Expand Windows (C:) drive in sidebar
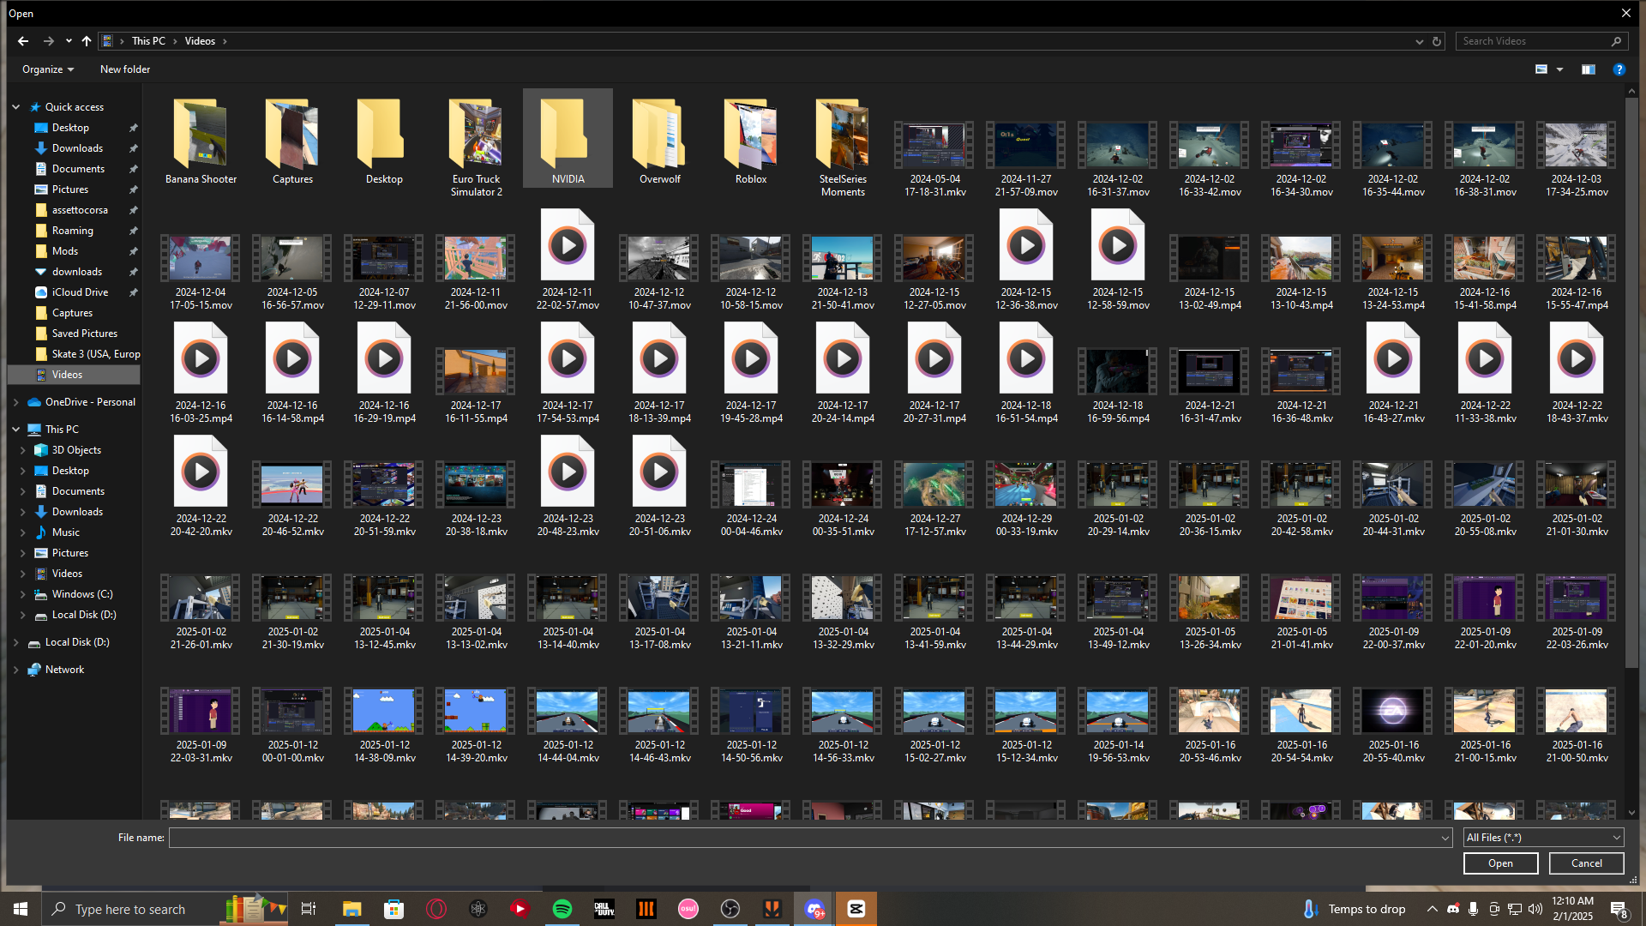Screen dimensions: 1646x926 [23, 594]
